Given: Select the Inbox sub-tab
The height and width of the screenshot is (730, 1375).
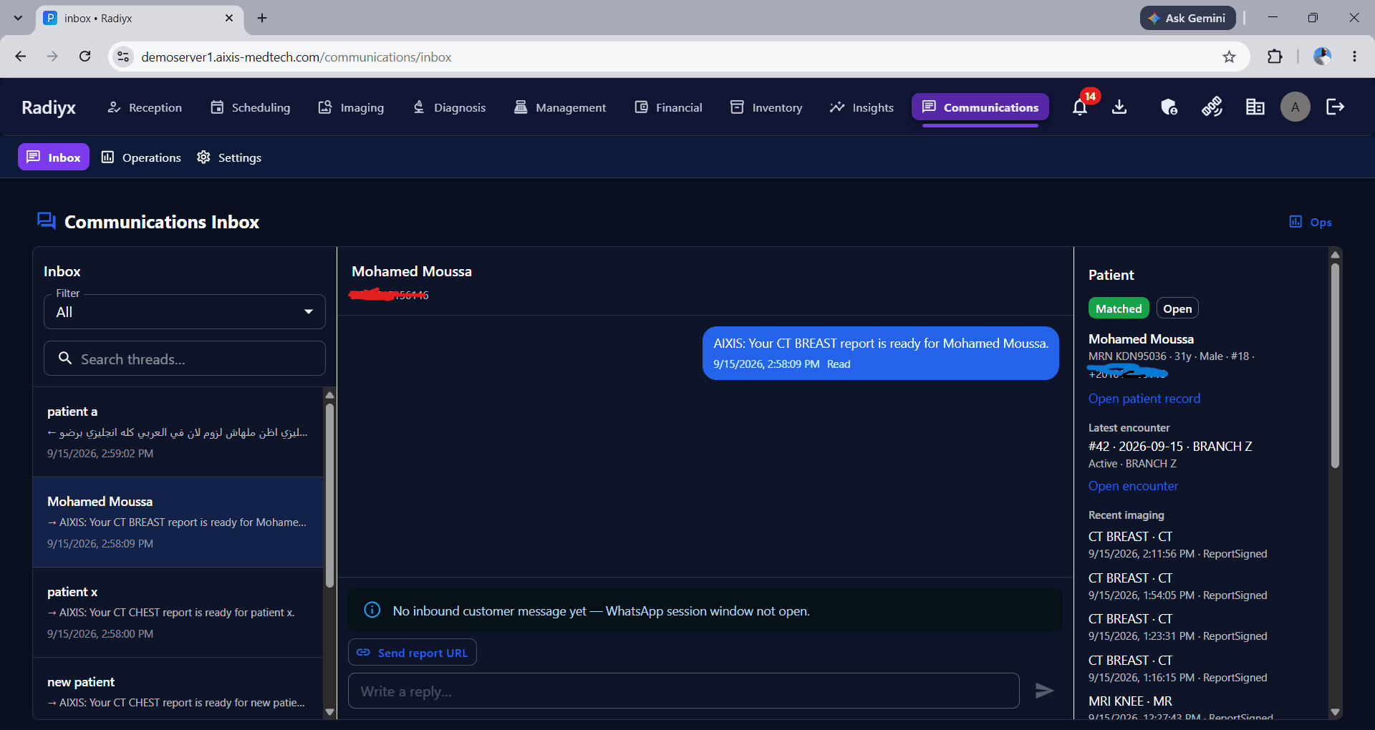Looking at the screenshot, I should [x=54, y=157].
